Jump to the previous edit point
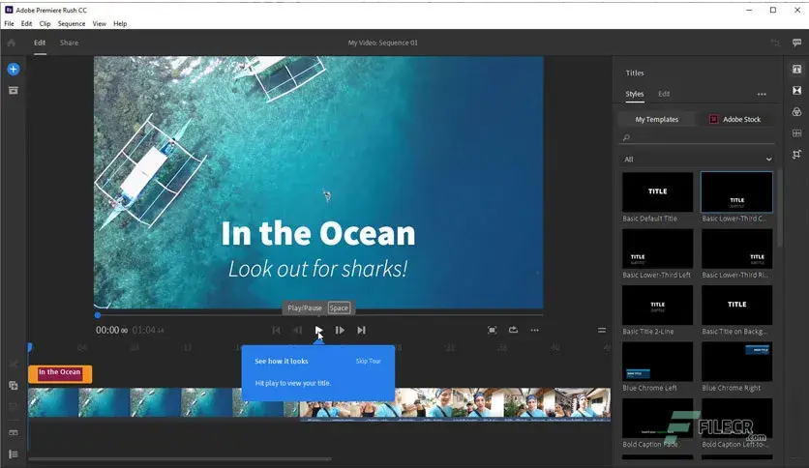 [x=277, y=330]
